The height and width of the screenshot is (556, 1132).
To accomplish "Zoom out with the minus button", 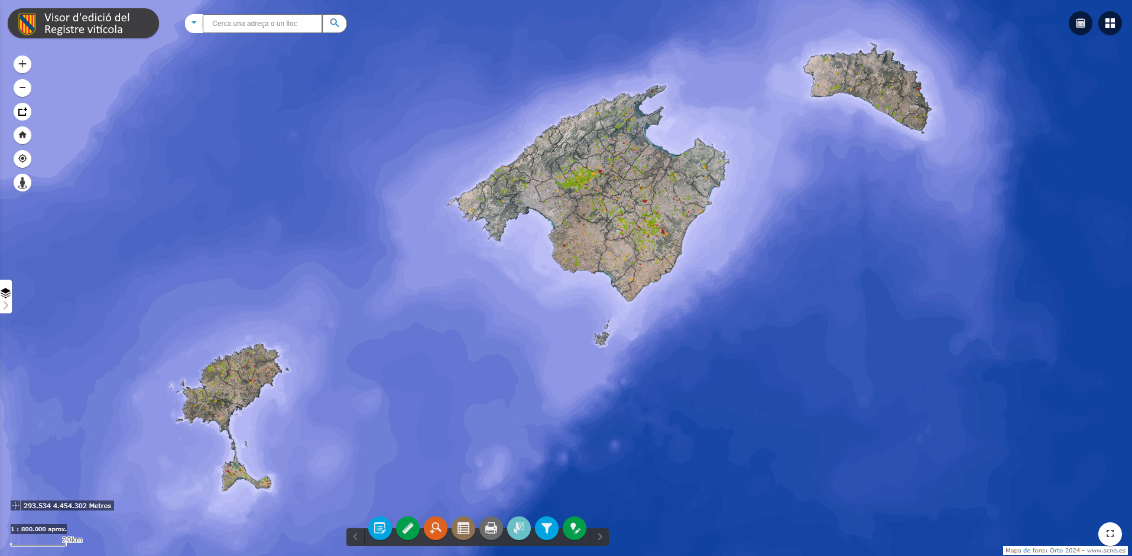I will (x=22, y=88).
